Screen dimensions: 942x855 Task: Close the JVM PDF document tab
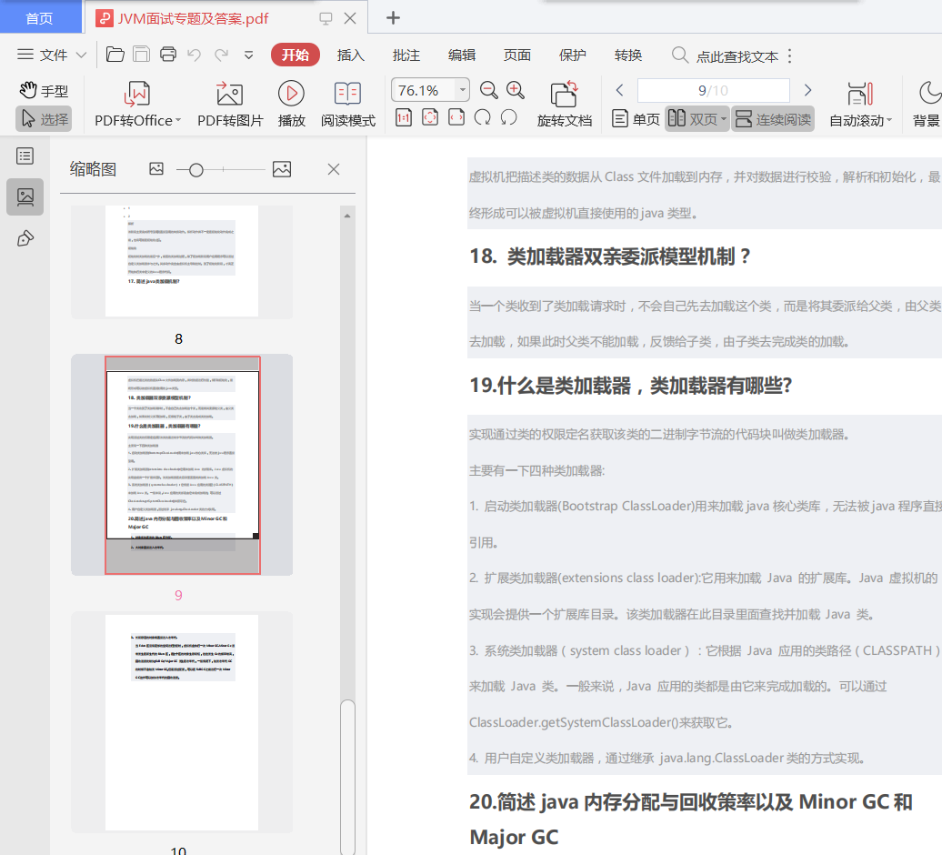350,18
